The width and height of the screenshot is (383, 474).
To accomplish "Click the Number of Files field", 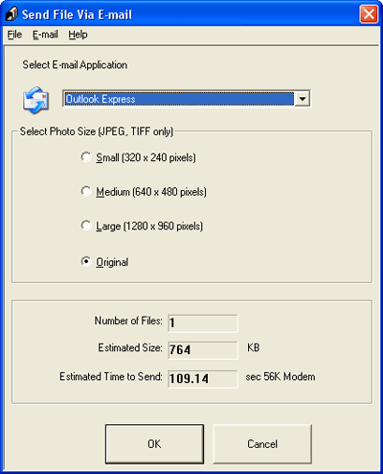I will pos(203,323).
